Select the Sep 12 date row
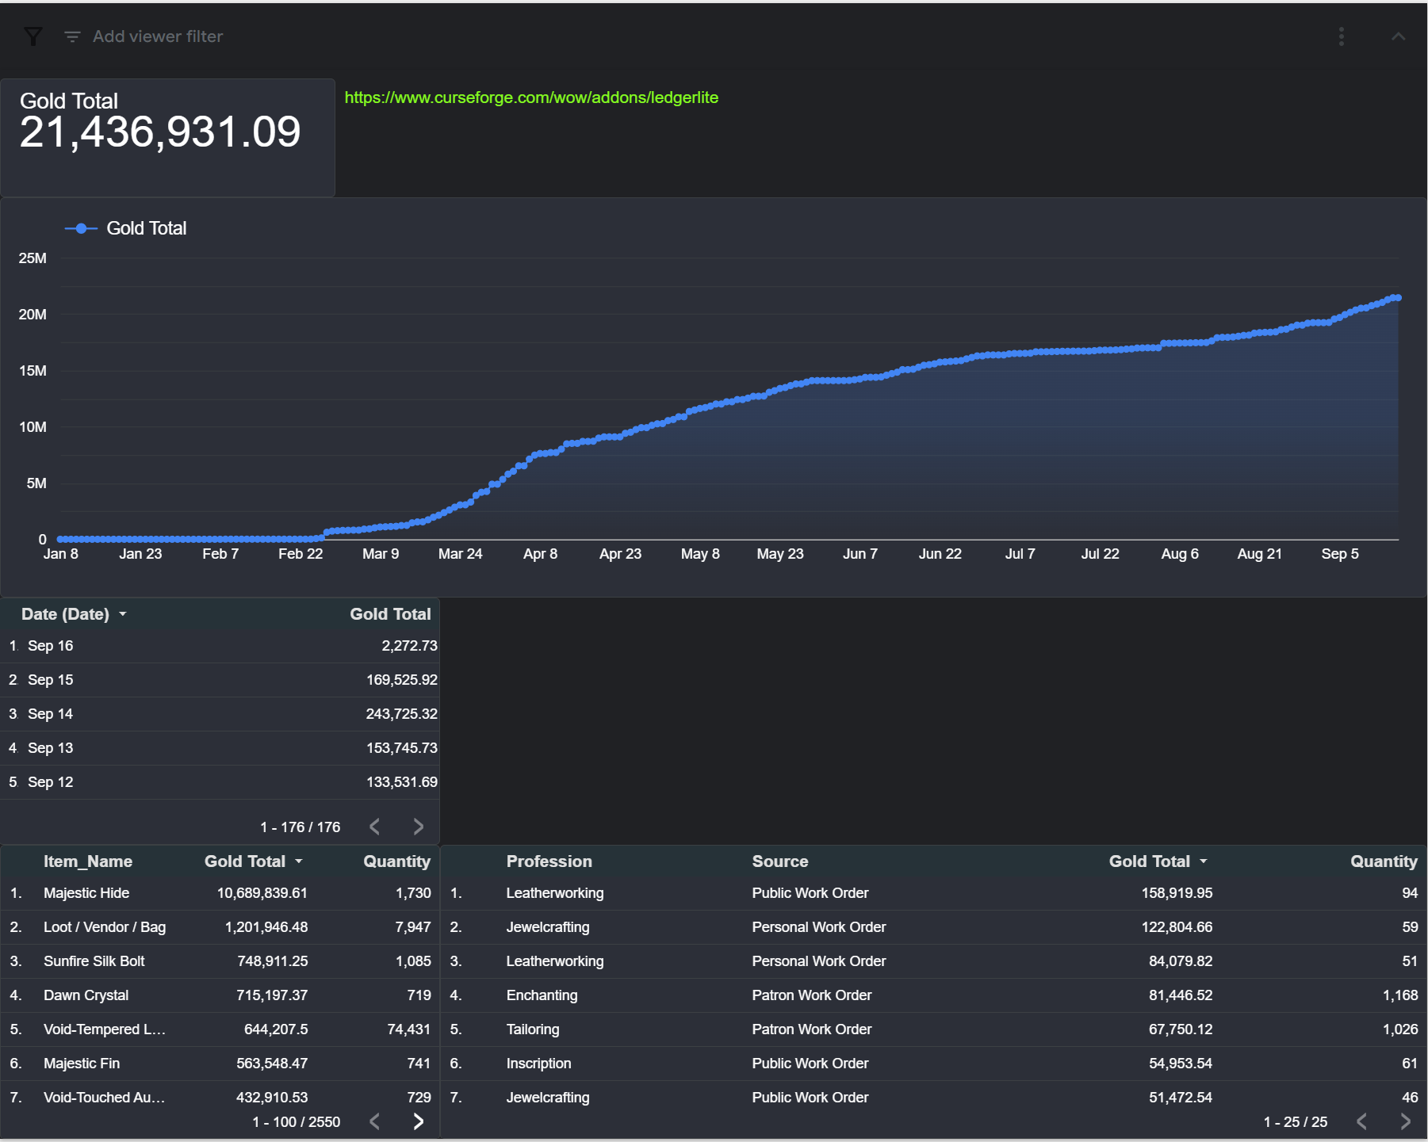This screenshot has width=1428, height=1142. tap(220, 782)
